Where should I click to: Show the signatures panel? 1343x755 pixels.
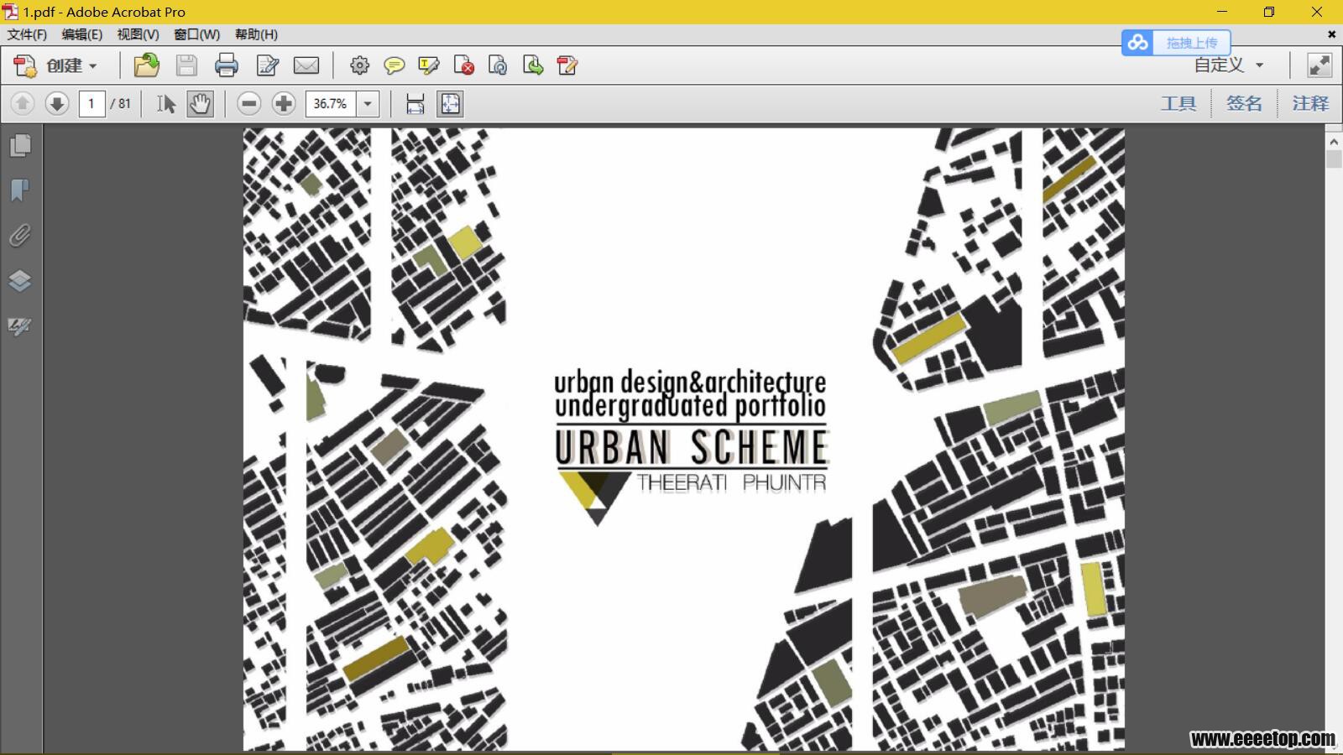20,325
